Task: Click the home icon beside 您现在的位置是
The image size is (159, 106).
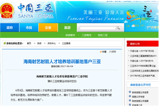Action: [x=5, y=43]
